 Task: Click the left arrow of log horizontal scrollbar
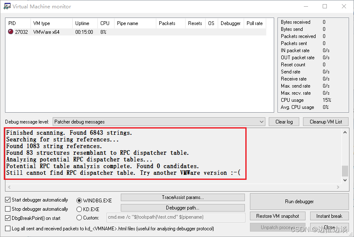pos(9,187)
